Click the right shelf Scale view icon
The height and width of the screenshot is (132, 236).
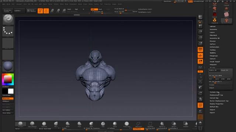pyautogui.click(x=200, y=93)
